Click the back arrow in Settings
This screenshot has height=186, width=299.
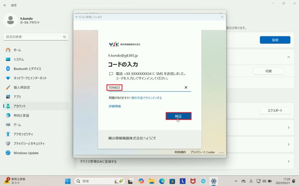pos(5,5)
